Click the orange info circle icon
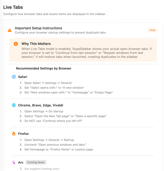Image resolution: width=164 pixels, height=171 pixels. pyautogui.click(x=16, y=44)
